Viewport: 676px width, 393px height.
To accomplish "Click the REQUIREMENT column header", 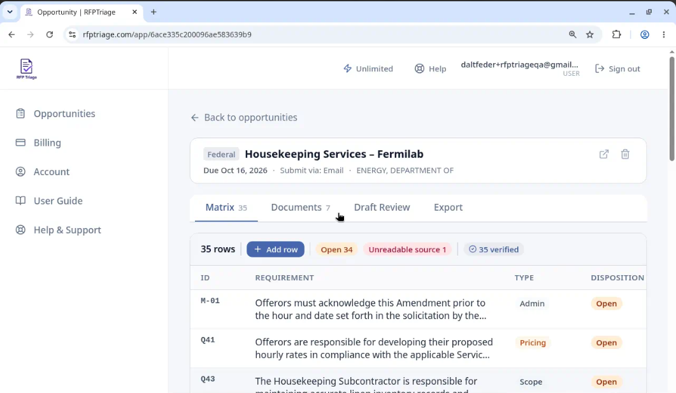I will (285, 278).
